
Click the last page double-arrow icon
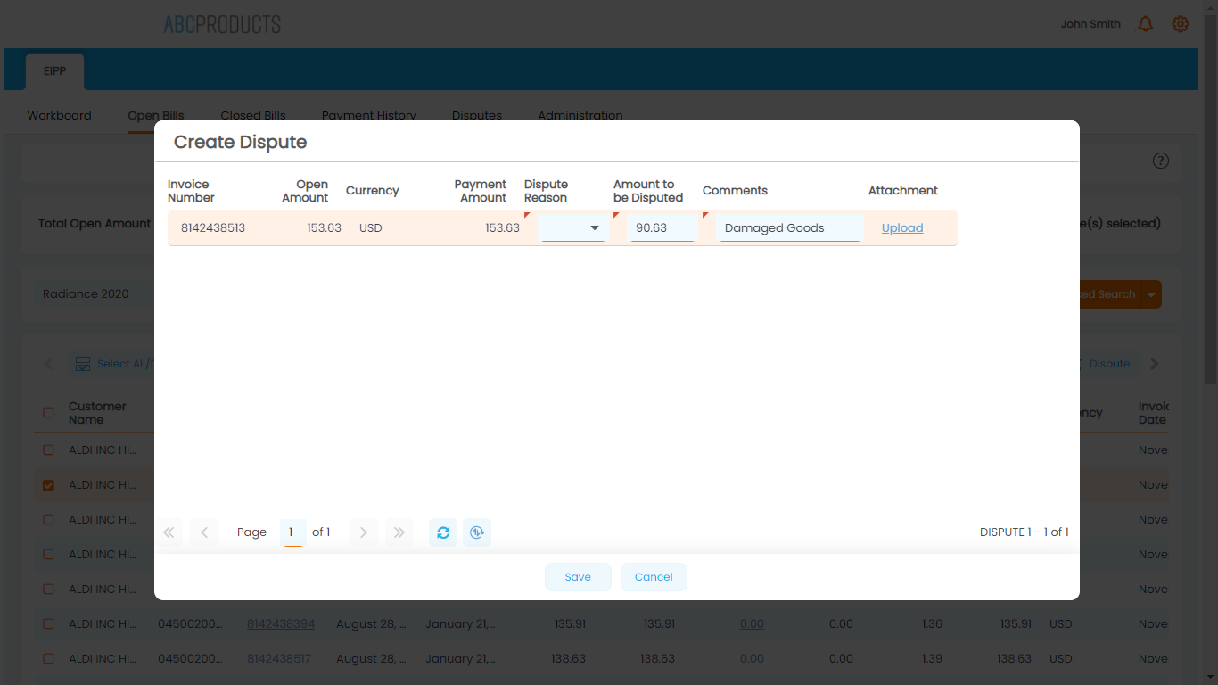click(x=399, y=532)
